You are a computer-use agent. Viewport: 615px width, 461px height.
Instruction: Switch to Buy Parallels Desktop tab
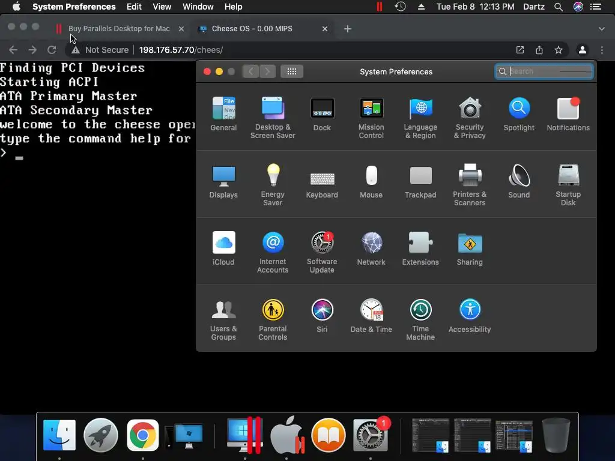click(119, 29)
